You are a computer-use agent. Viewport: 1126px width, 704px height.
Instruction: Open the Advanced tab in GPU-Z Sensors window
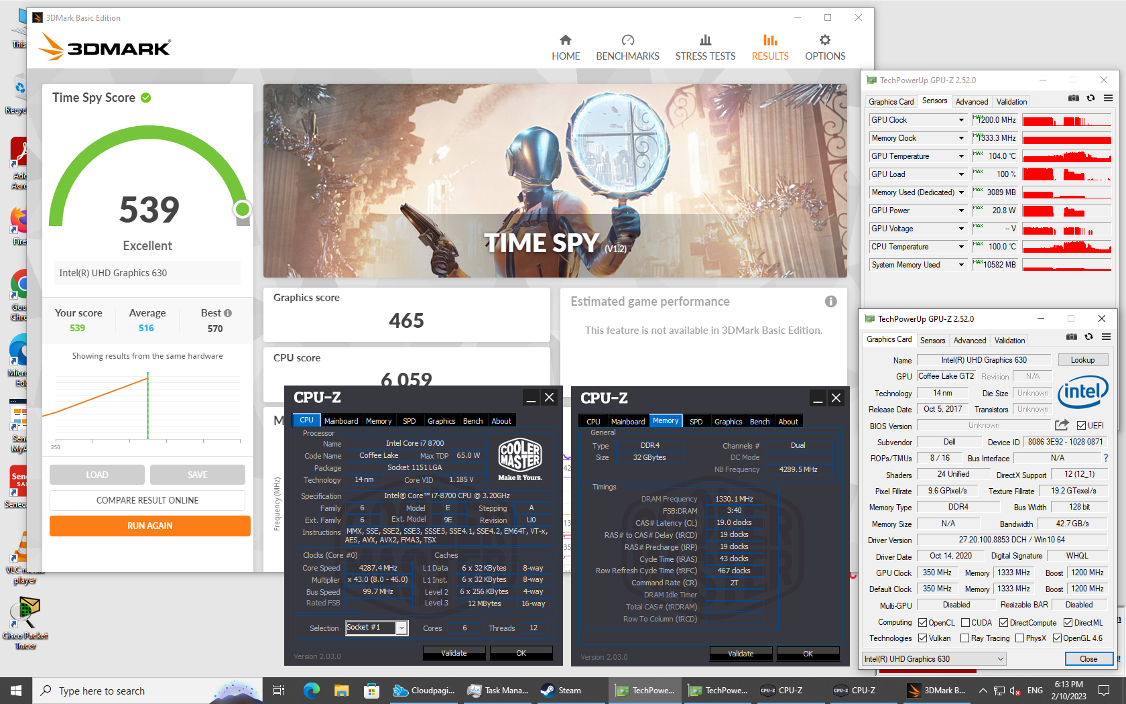coord(972,102)
